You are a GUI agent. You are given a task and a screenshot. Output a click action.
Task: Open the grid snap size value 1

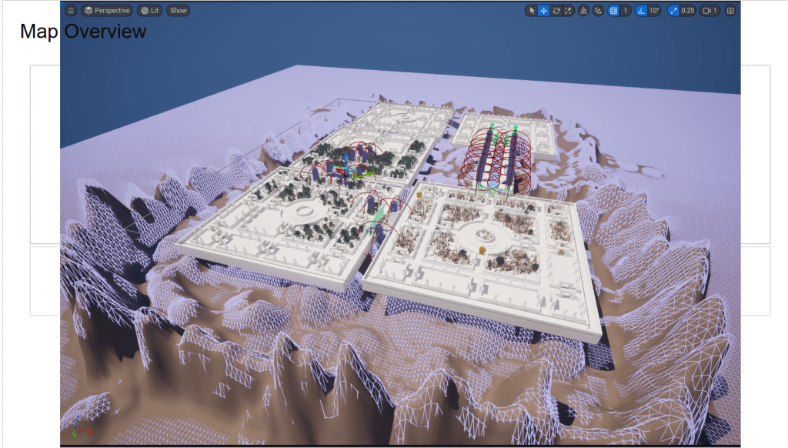(x=626, y=11)
